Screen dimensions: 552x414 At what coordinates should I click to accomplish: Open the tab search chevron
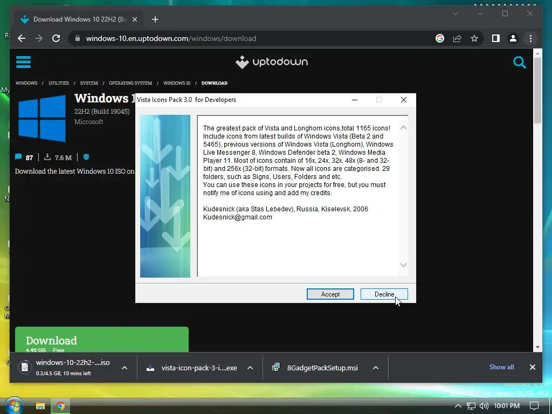pos(455,13)
